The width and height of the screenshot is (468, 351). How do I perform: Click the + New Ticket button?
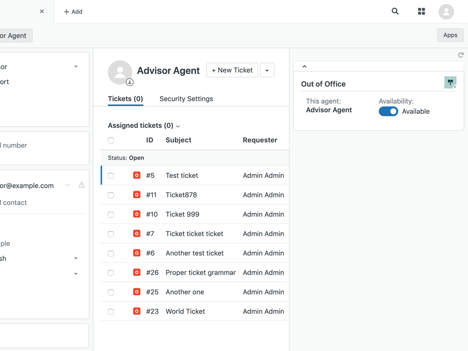[232, 70]
